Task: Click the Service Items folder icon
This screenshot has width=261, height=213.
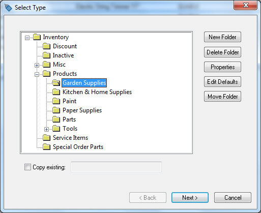Action: click(46, 138)
